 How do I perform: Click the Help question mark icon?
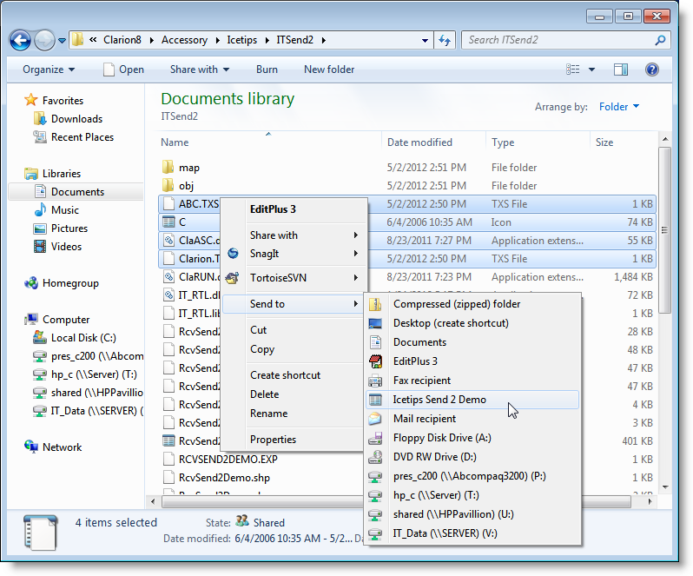pos(651,70)
